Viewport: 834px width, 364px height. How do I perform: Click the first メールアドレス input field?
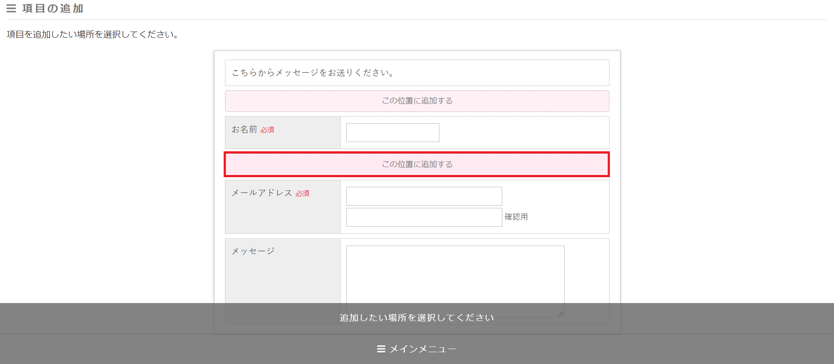tap(424, 196)
